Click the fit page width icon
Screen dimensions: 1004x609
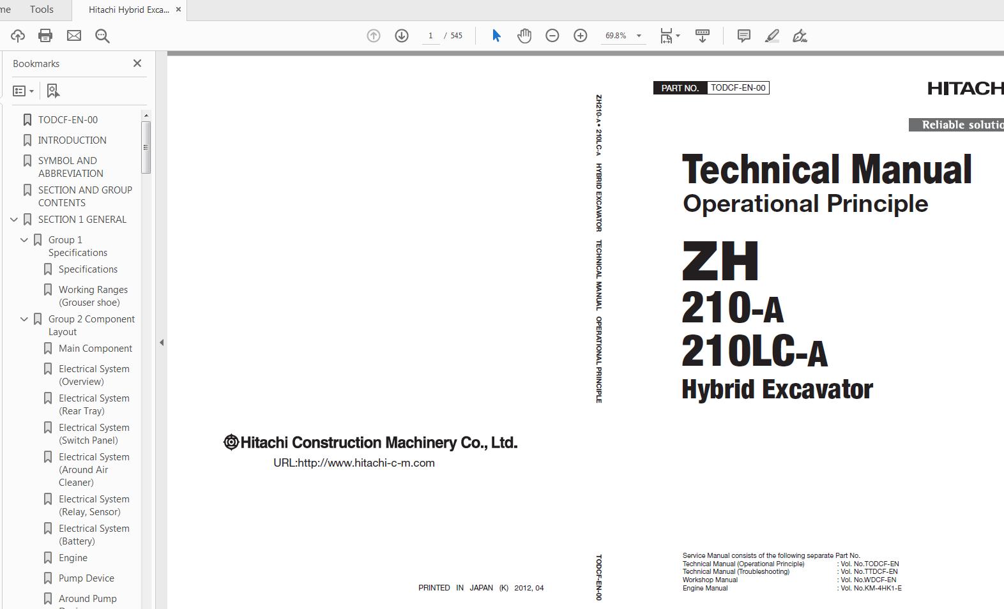666,36
